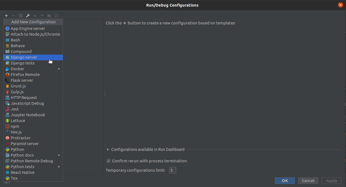Viewport: 346px width, 187px height.
Task: Click the minus Remove Configuration toolbar icon
Action: 13,16
